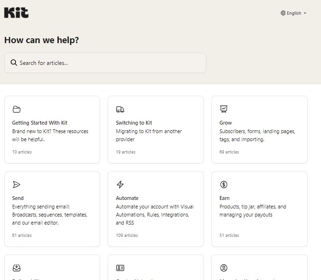Click the ID card icon card
321x280 pixels.
tap(120, 268)
